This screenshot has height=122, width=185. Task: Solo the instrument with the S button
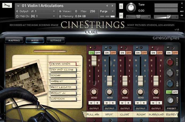point(121,6)
